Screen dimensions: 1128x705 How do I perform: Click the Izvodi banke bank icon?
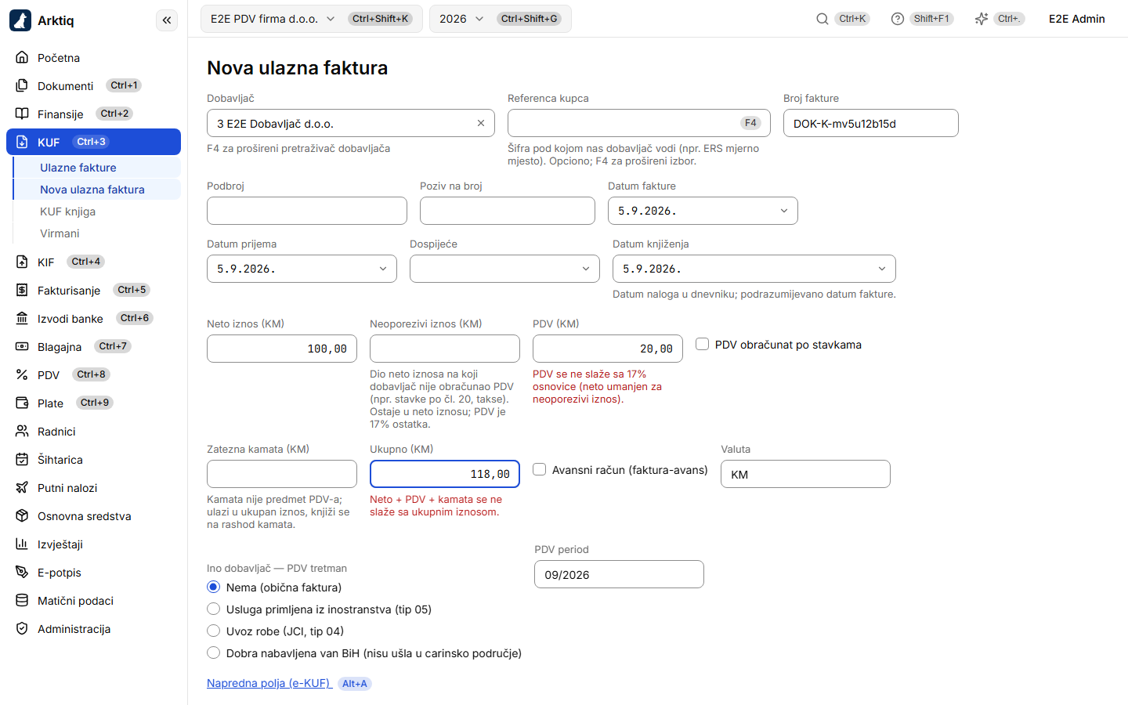coord(22,318)
